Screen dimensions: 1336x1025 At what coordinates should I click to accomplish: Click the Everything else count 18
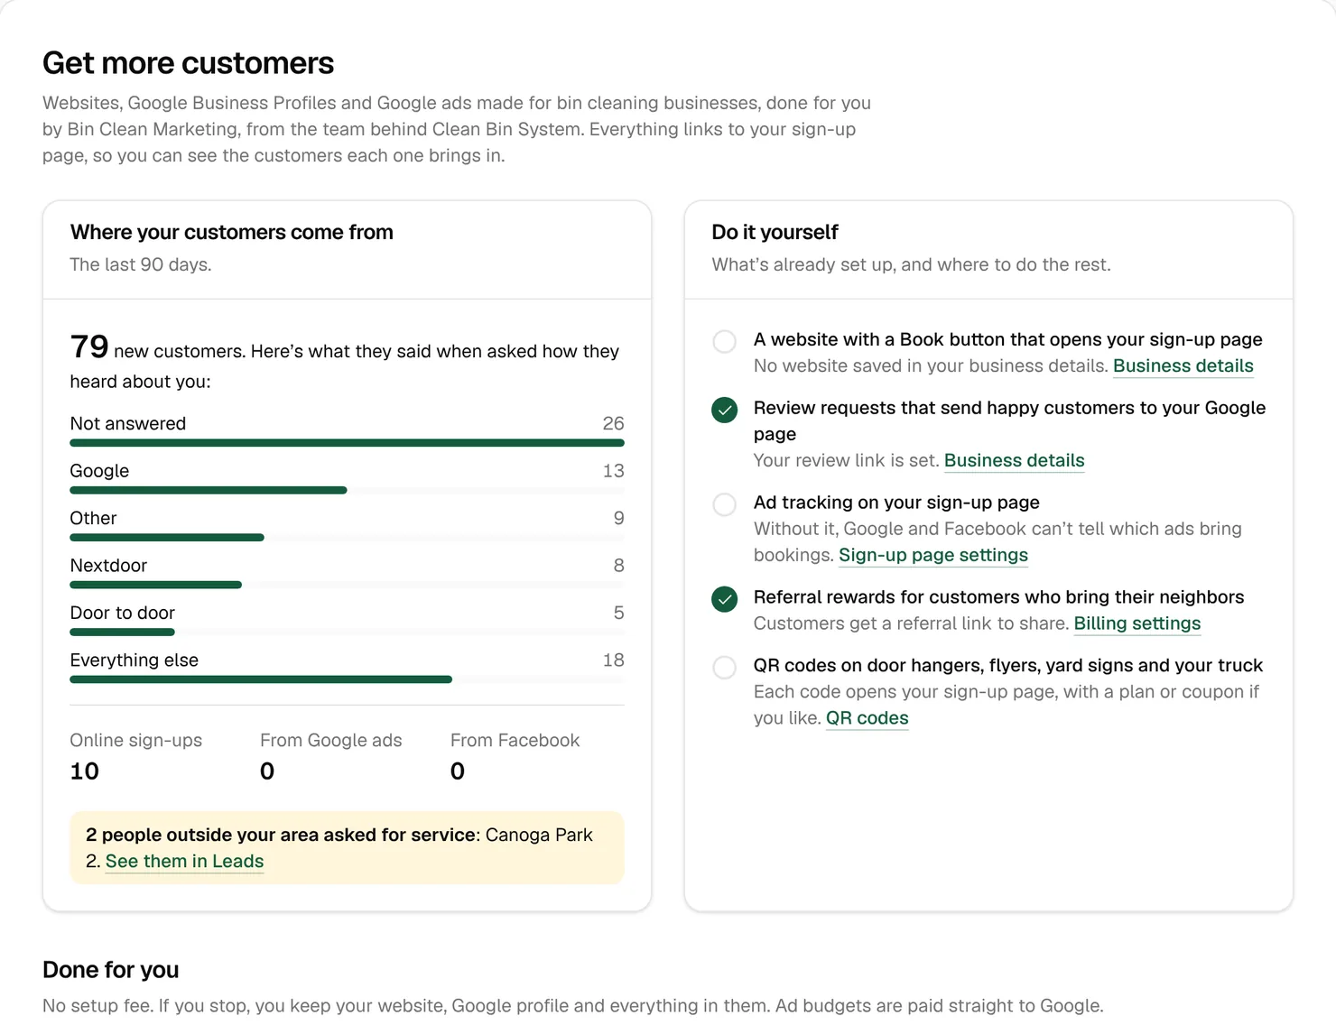613,660
